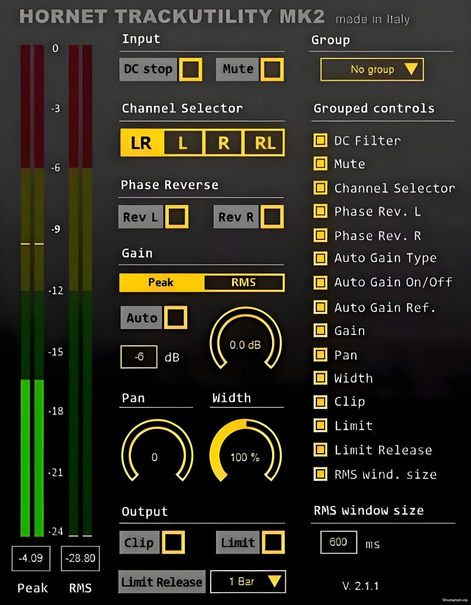Toggle Width grouped control checkbox

(320, 378)
